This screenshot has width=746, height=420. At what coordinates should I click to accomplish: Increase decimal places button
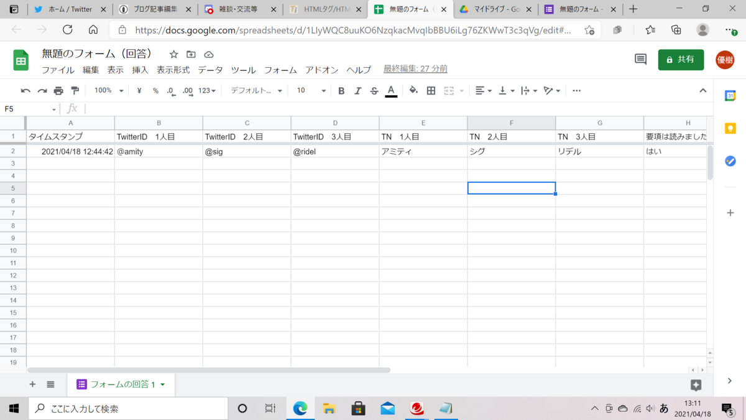(188, 91)
